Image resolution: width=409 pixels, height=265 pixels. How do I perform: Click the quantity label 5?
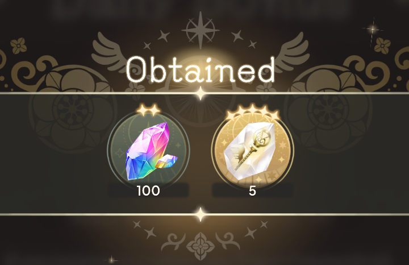coord(252,191)
